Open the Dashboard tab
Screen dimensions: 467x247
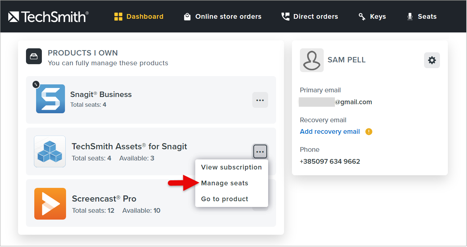(139, 17)
